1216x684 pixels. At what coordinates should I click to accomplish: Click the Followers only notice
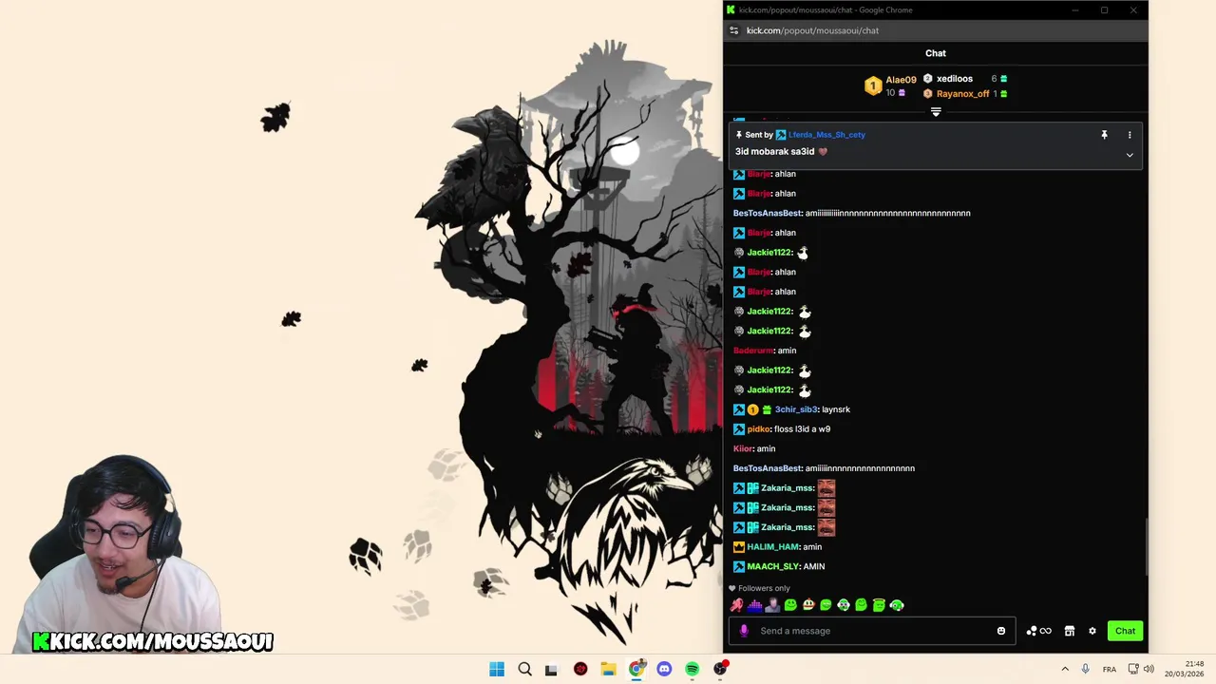pos(759,588)
